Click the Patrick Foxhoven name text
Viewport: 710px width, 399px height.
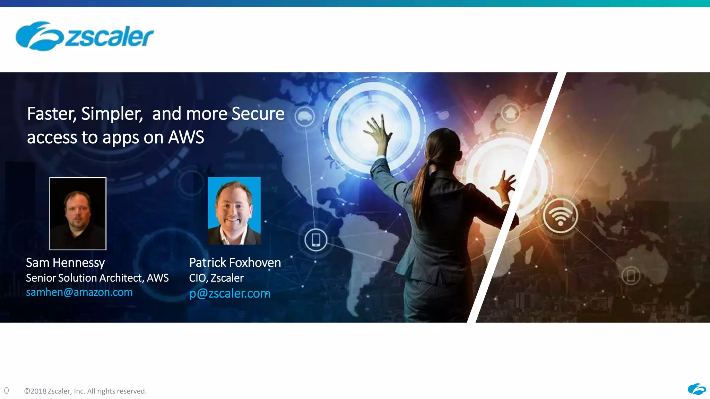coord(235,263)
